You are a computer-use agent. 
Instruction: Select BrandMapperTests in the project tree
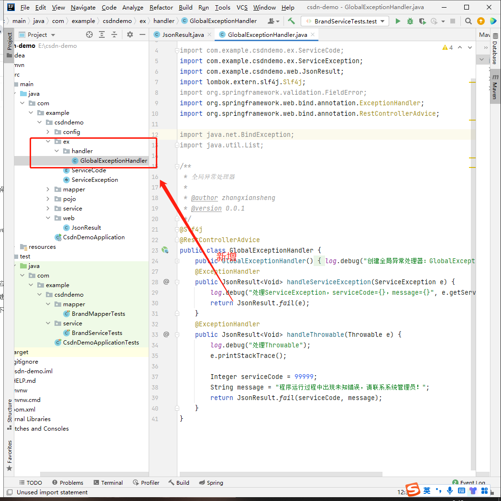(x=98, y=313)
